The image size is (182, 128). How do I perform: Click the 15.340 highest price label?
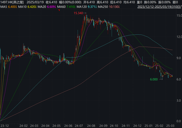[x=78, y=13]
